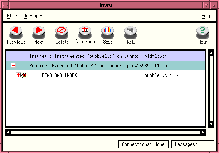Go to the Previous message button
This screenshot has height=153, width=219.
(x=16, y=32)
